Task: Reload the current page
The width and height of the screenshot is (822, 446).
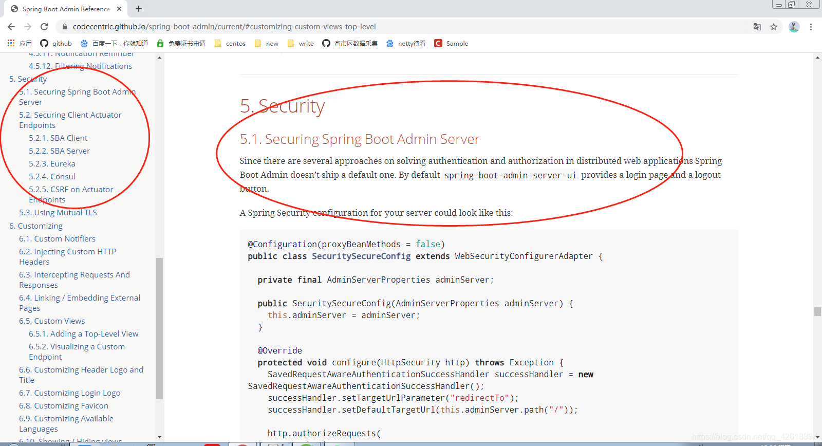Action: tap(44, 27)
